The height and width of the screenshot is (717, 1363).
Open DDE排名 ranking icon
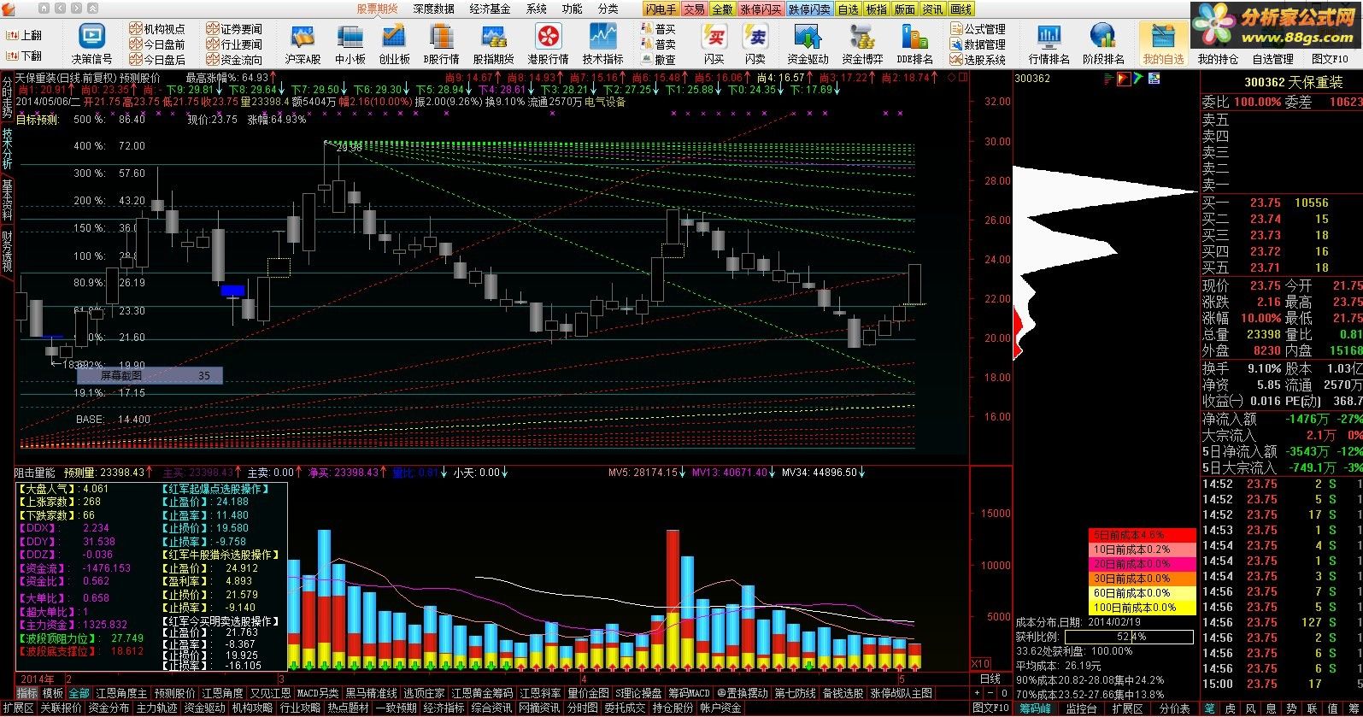[x=914, y=43]
